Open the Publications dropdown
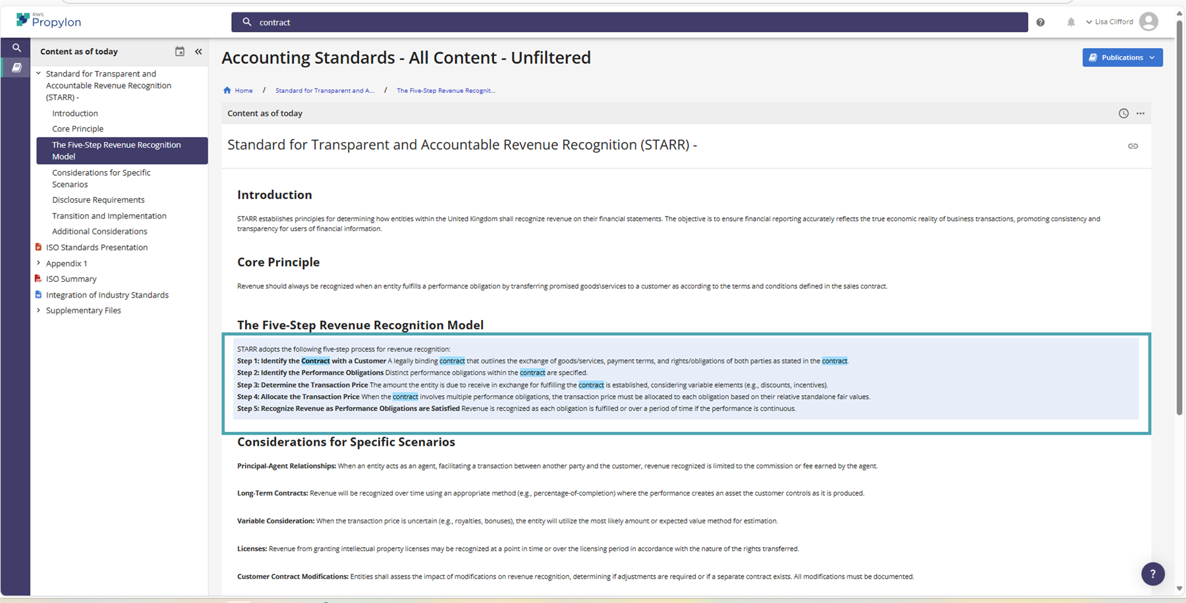The image size is (1186, 603). click(1122, 57)
